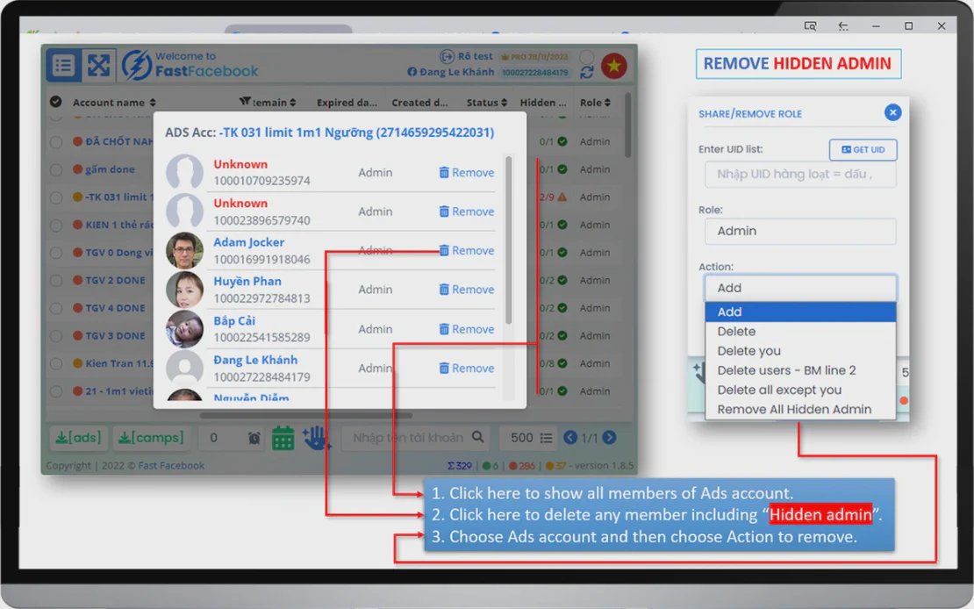This screenshot has width=974, height=609.
Task: Click the expand fullscreen arrows icon
Action: tap(99, 65)
